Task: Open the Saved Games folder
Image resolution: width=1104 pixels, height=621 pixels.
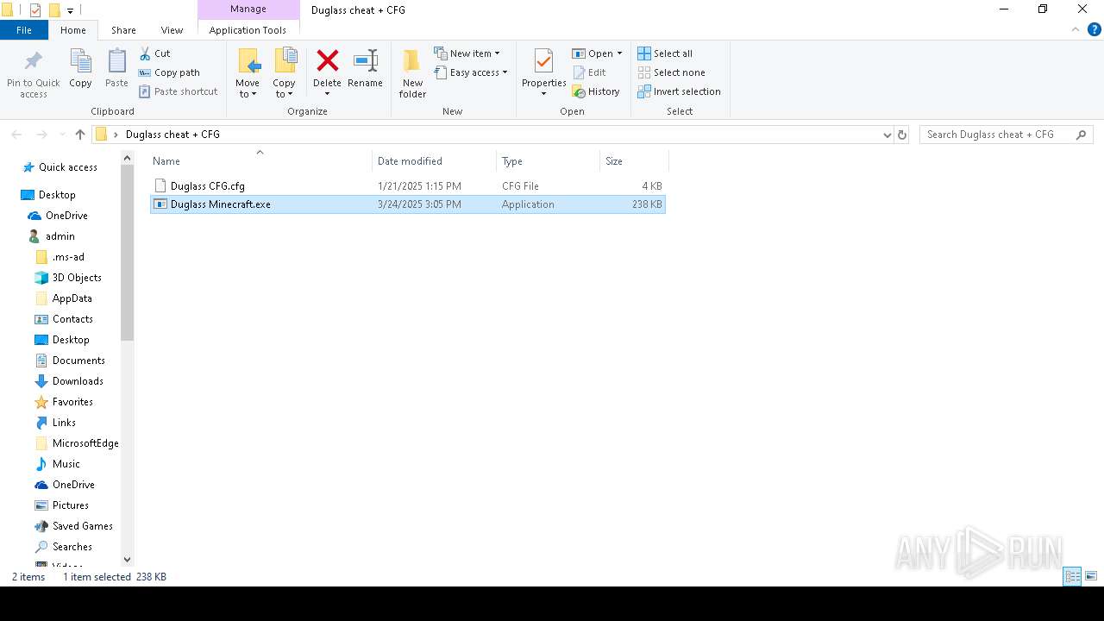Action: 82,526
